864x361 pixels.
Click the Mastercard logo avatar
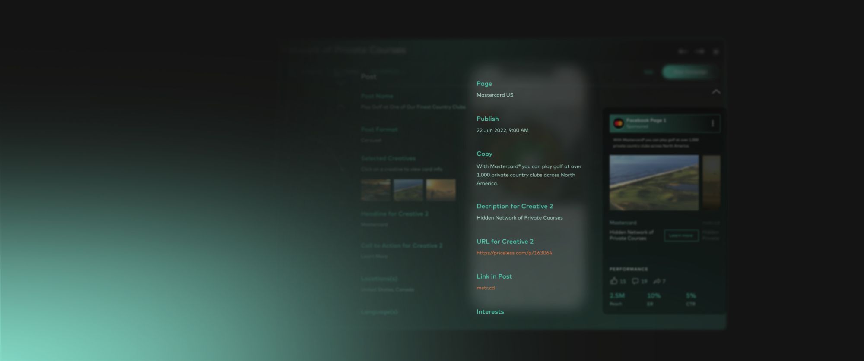point(619,124)
